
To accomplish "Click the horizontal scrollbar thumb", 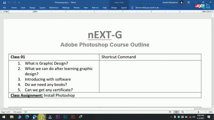I will [108, 109].
